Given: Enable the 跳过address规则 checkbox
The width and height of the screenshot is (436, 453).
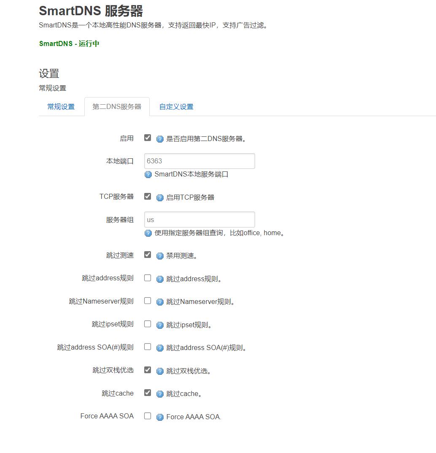Looking at the screenshot, I should 148,278.
